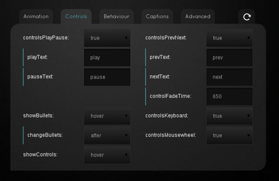Expand the controlsMousewheel dropdown
The width and height of the screenshot is (279, 181).
pyautogui.click(x=229, y=136)
